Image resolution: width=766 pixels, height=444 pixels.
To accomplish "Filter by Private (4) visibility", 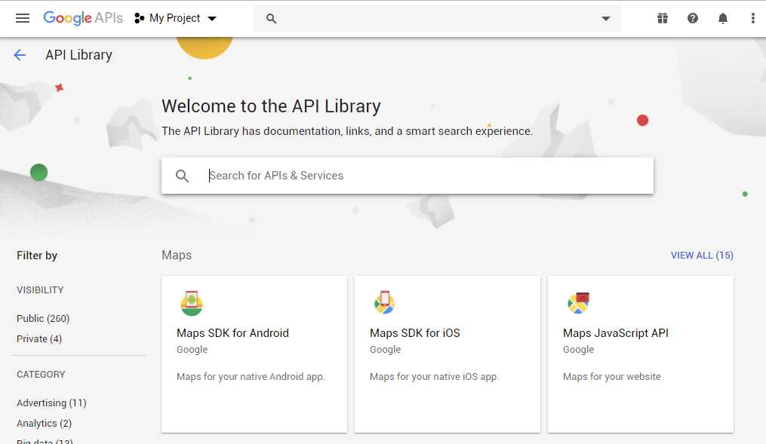I will pos(39,339).
